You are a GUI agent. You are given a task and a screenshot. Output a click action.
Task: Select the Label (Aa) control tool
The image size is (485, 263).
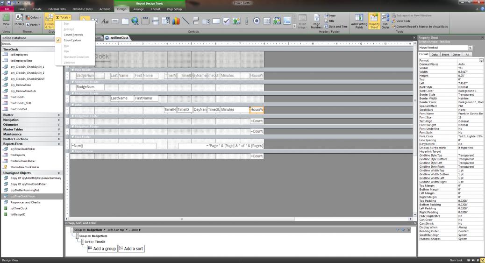pos(105,21)
